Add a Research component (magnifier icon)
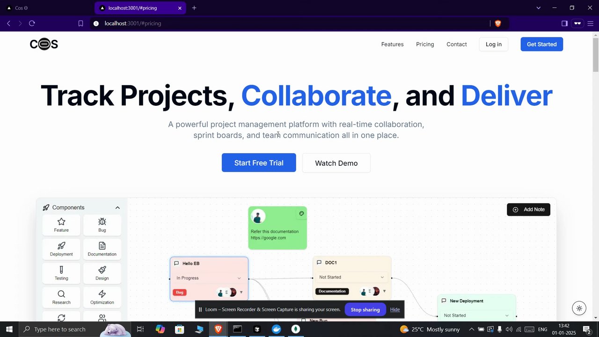The image size is (599, 337). click(61, 297)
